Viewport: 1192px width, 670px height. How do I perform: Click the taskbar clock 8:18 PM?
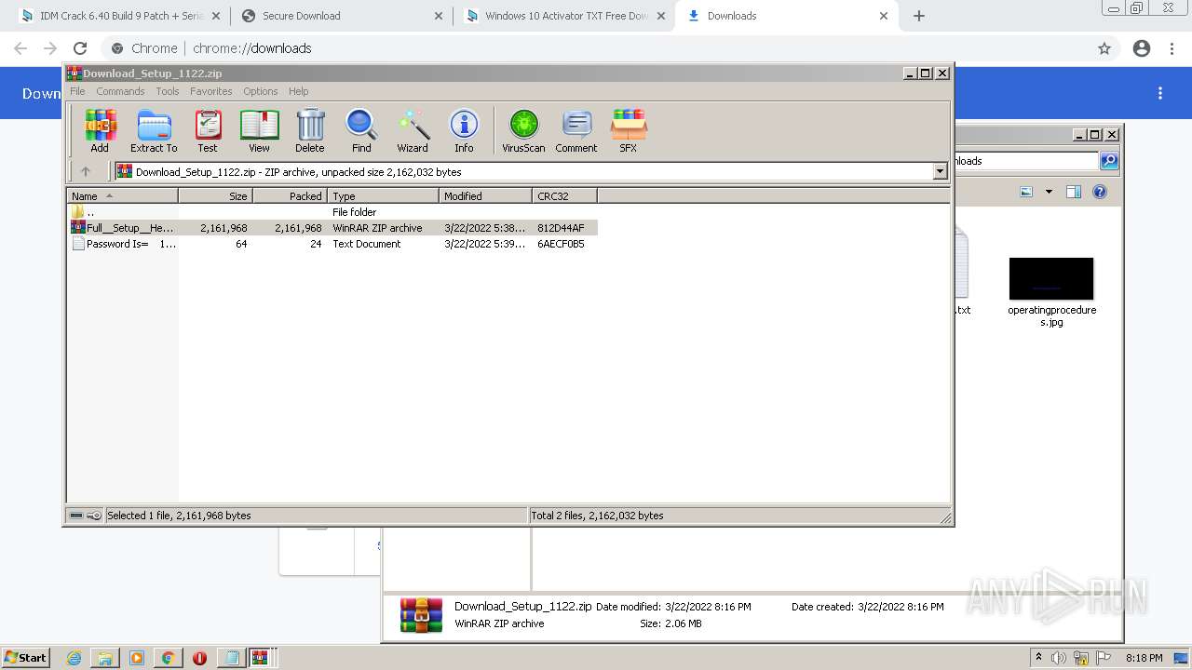1144,658
